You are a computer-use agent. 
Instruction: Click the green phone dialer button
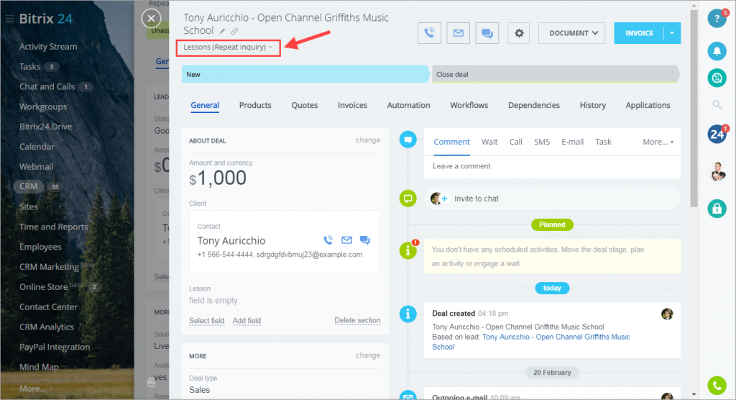tap(717, 386)
